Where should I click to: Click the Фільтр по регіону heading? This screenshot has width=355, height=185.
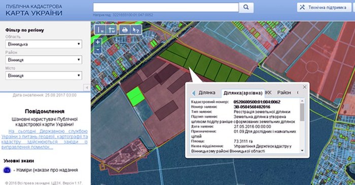click(25, 30)
